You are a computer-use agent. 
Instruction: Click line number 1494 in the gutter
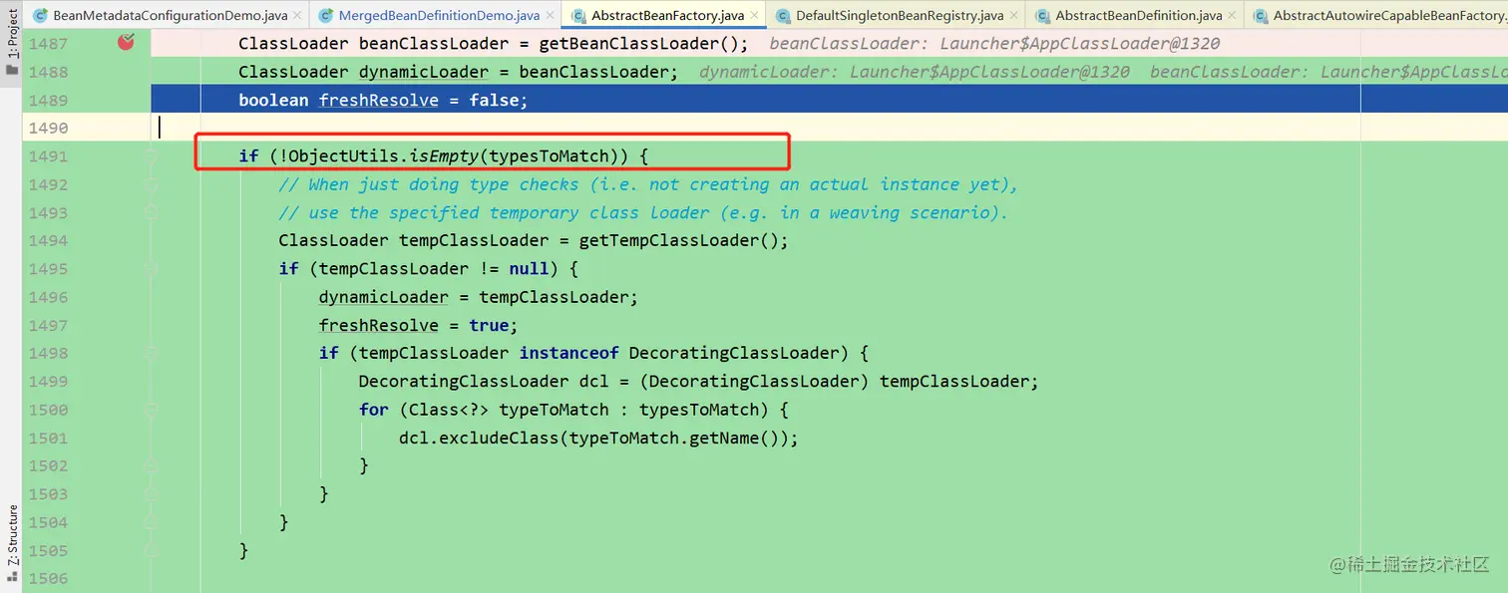pos(49,240)
